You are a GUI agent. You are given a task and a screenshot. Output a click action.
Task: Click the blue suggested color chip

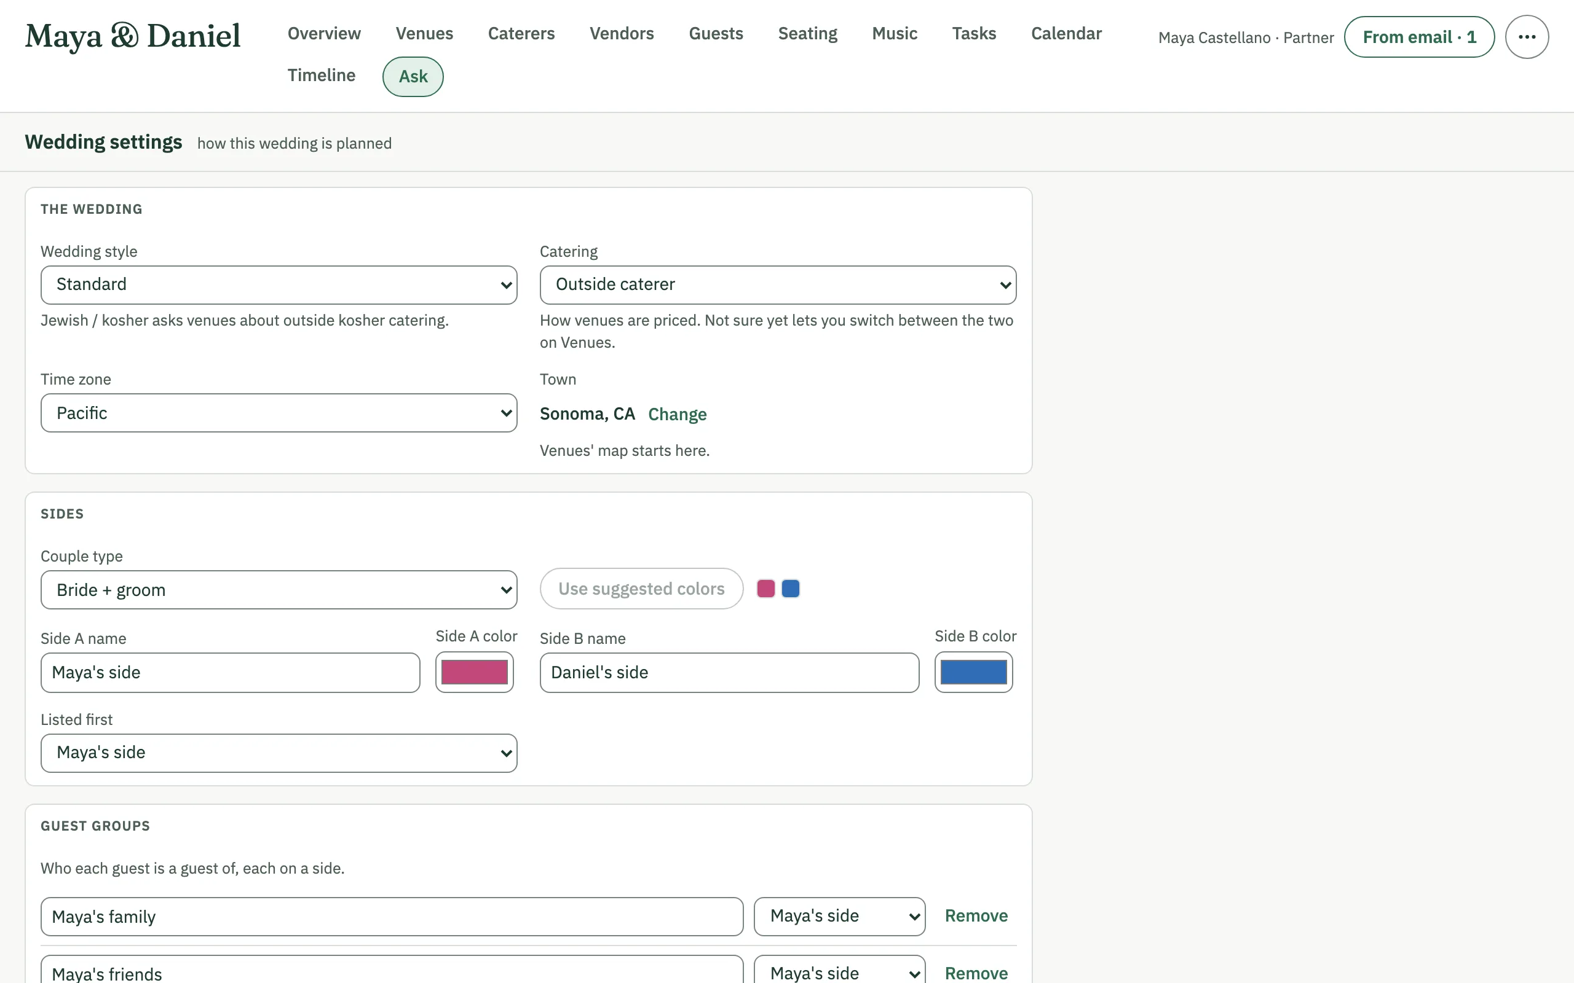coord(790,589)
